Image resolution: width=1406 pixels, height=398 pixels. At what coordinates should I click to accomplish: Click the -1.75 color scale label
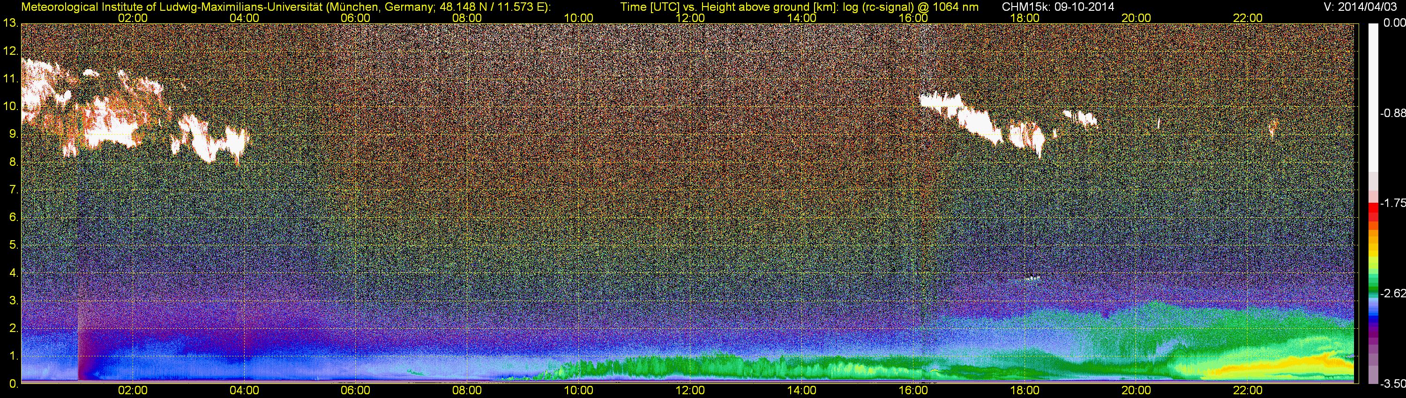(x=1392, y=203)
